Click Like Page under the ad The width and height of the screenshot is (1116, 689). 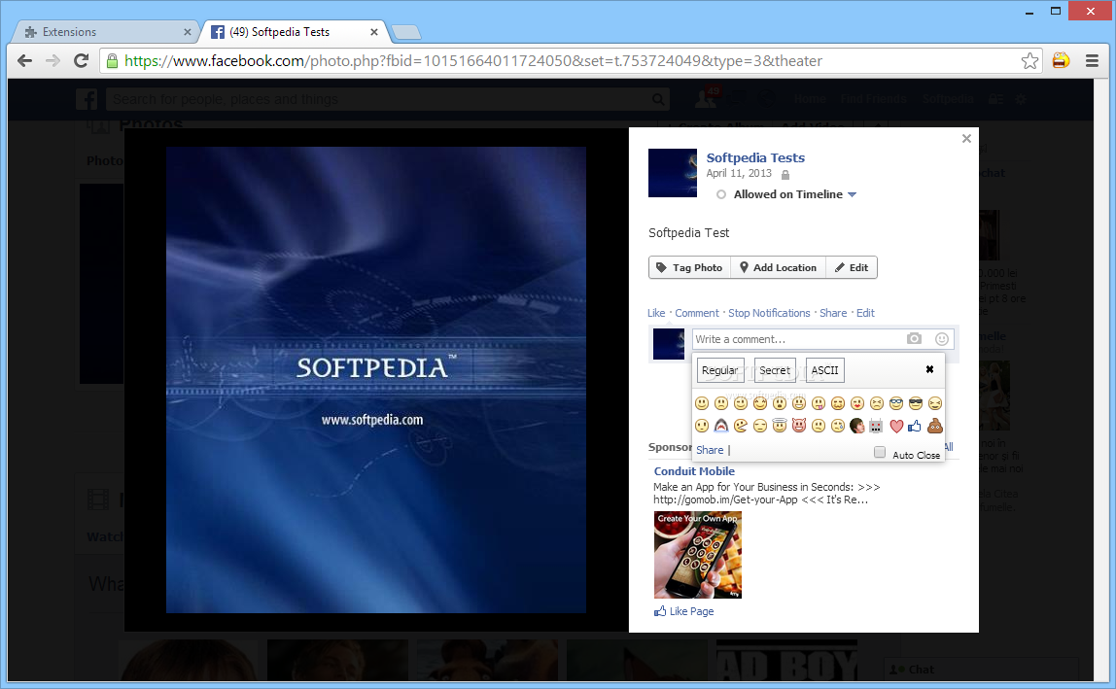click(684, 611)
